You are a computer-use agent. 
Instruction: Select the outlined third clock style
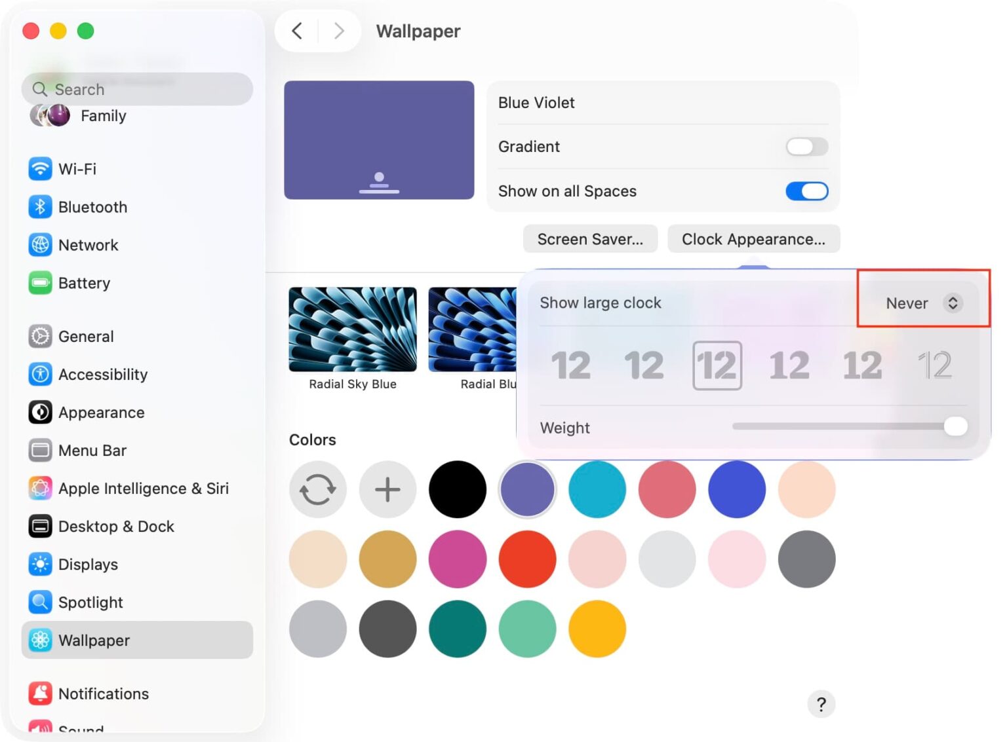coord(717,365)
